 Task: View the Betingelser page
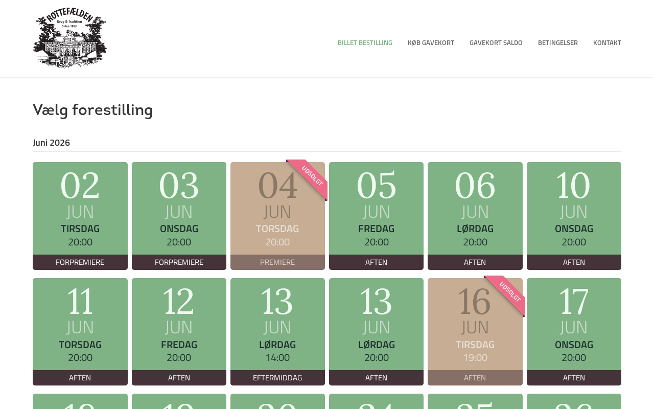point(558,42)
